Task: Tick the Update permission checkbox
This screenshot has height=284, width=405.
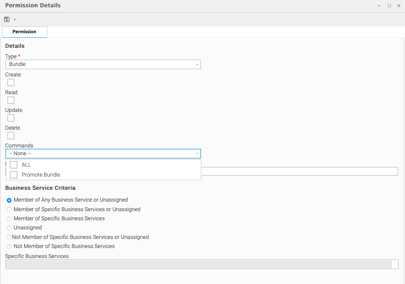Action: (11, 118)
